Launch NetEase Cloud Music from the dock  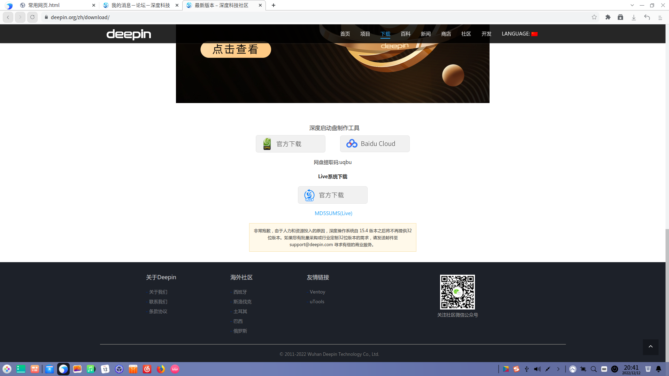[147, 369]
